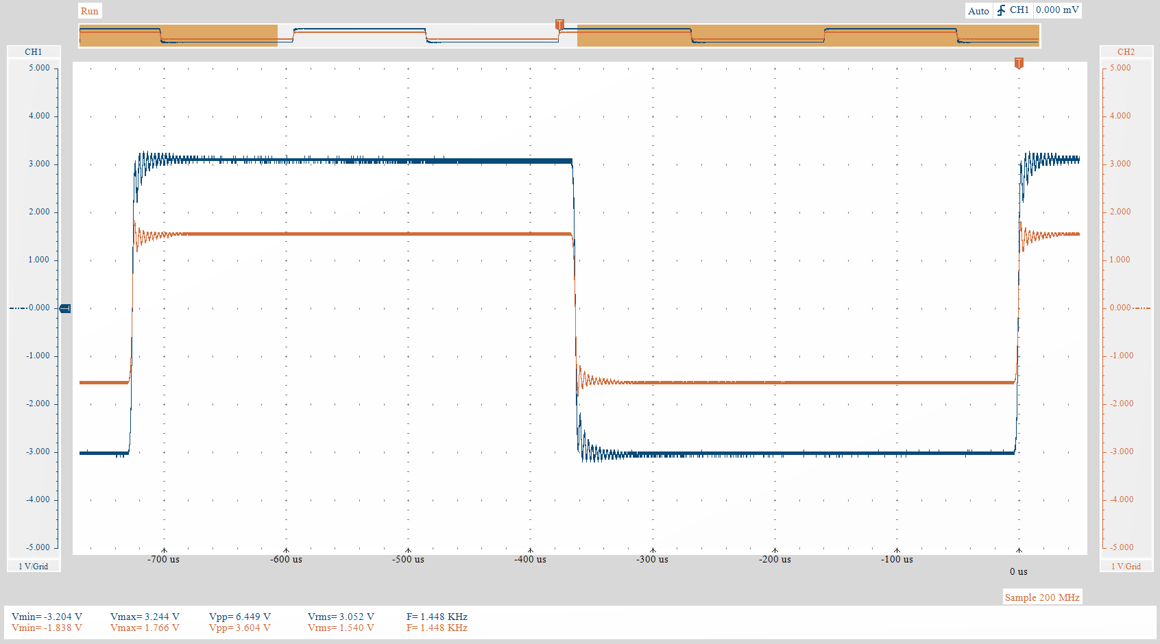
Task: Click the CH2 1 V/Grid scale label
Action: click(x=1126, y=567)
